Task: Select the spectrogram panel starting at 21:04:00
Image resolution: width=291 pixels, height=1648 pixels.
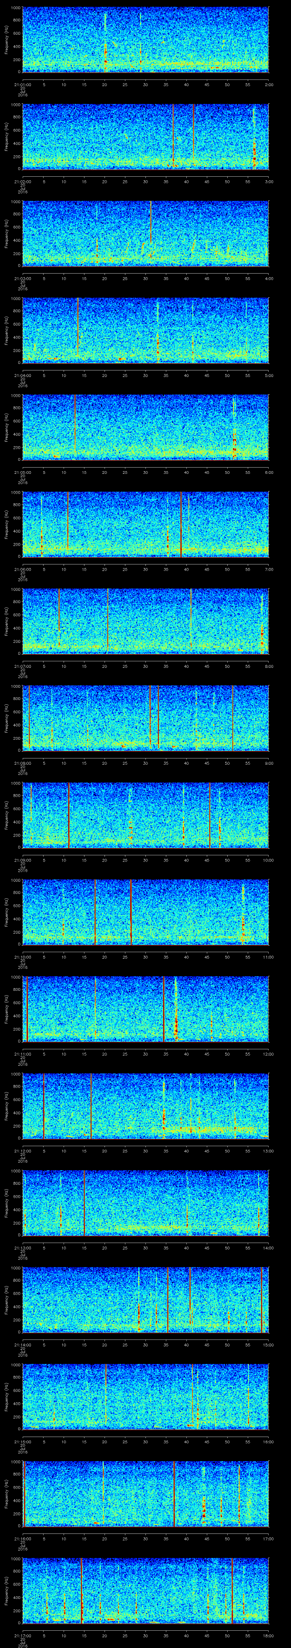Action: [x=146, y=330]
